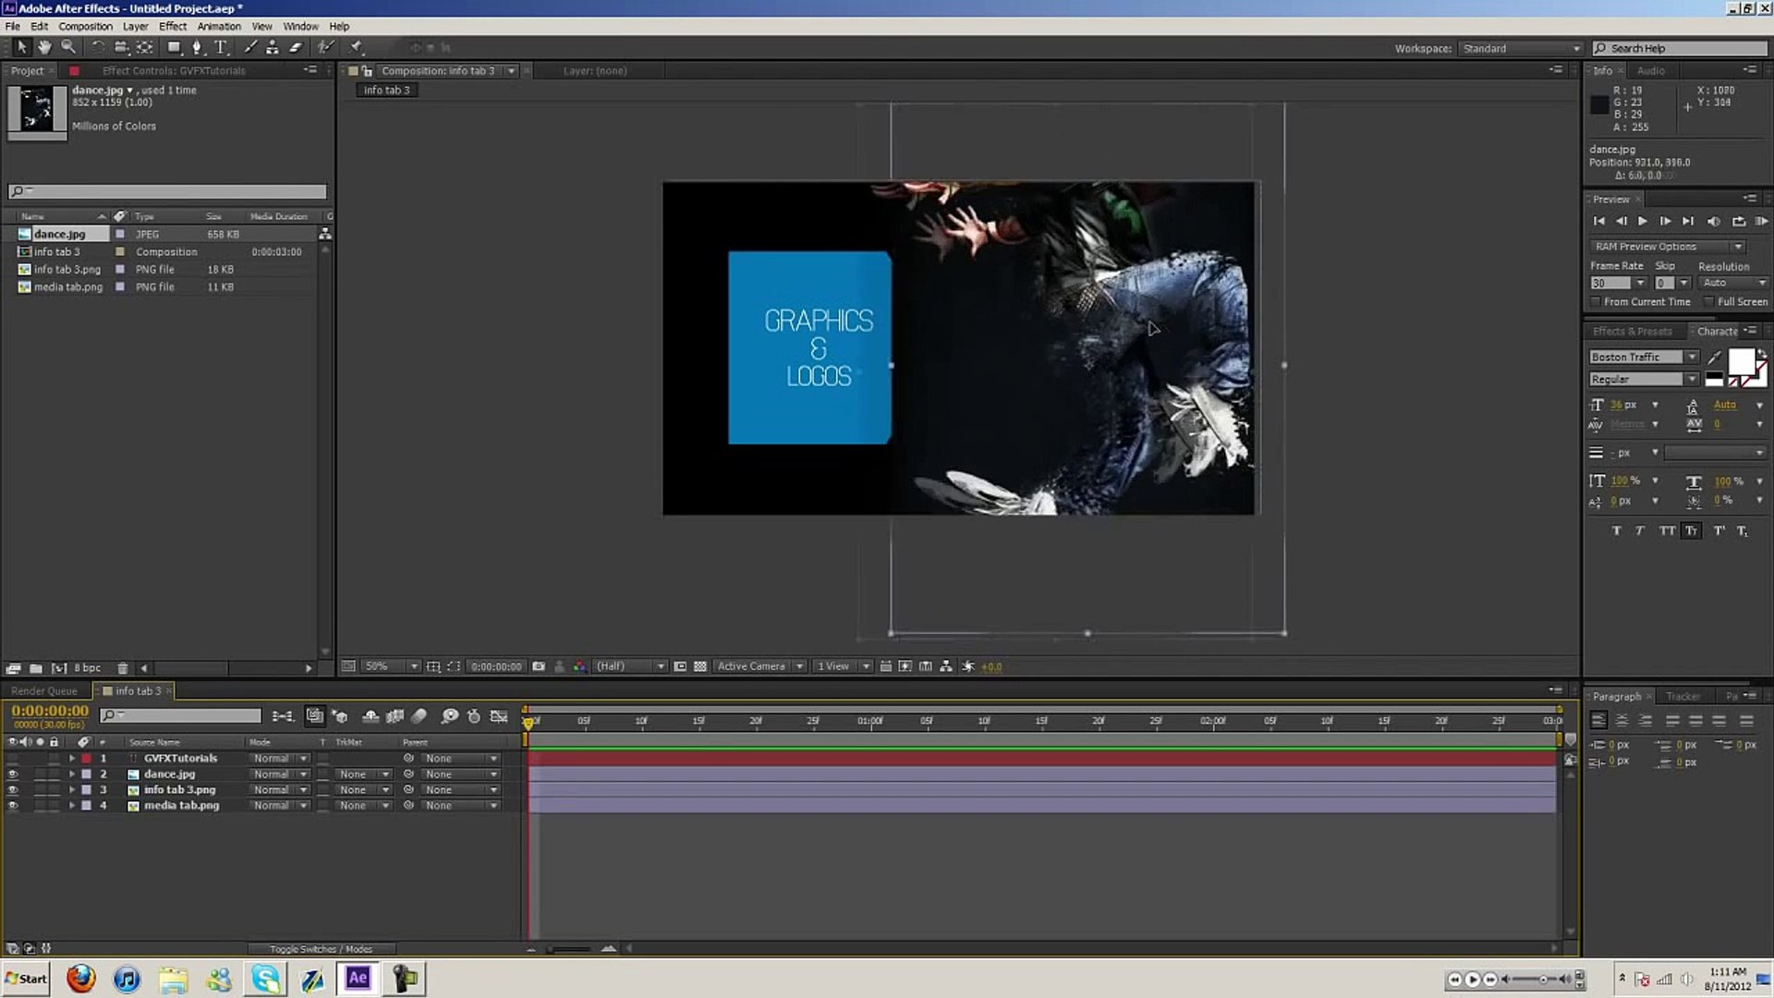
Task: Select the Pen tool
Action: click(x=197, y=47)
